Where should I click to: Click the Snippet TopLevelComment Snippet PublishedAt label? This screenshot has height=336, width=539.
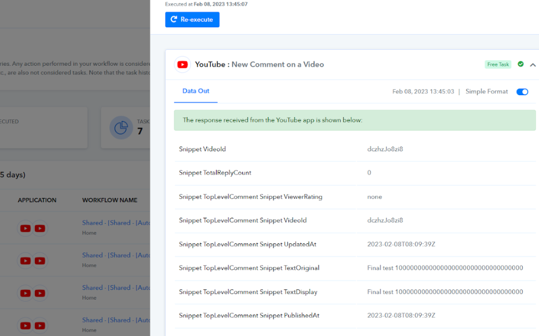pos(249,316)
